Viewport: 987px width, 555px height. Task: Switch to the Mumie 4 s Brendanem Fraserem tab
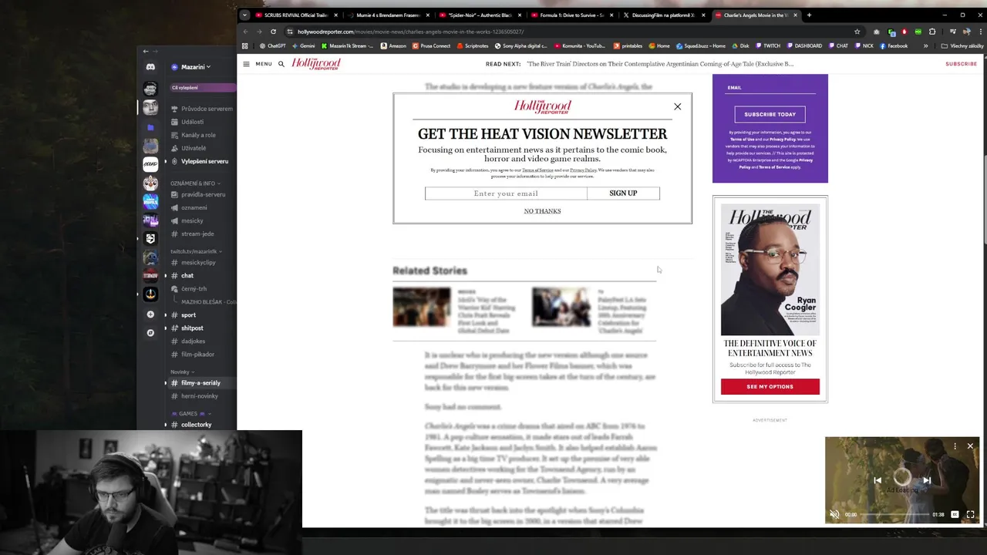tap(388, 15)
